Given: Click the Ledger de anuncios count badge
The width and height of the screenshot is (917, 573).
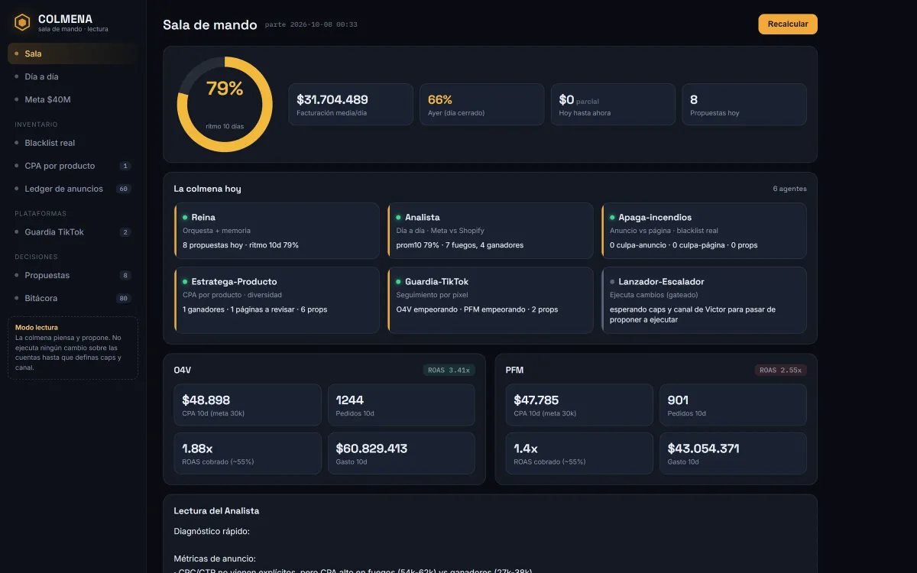Looking at the screenshot, I should click(x=124, y=189).
